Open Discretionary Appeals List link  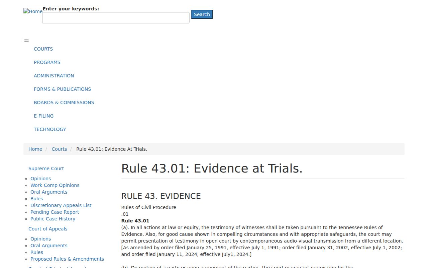[61, 205]
